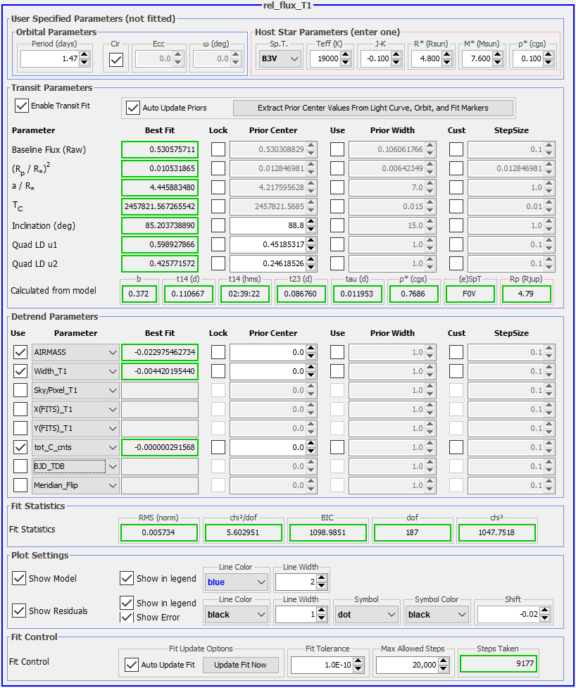Disable the Enable Transit Fit checkbox

pyautogui.click(x=21, y=106)
